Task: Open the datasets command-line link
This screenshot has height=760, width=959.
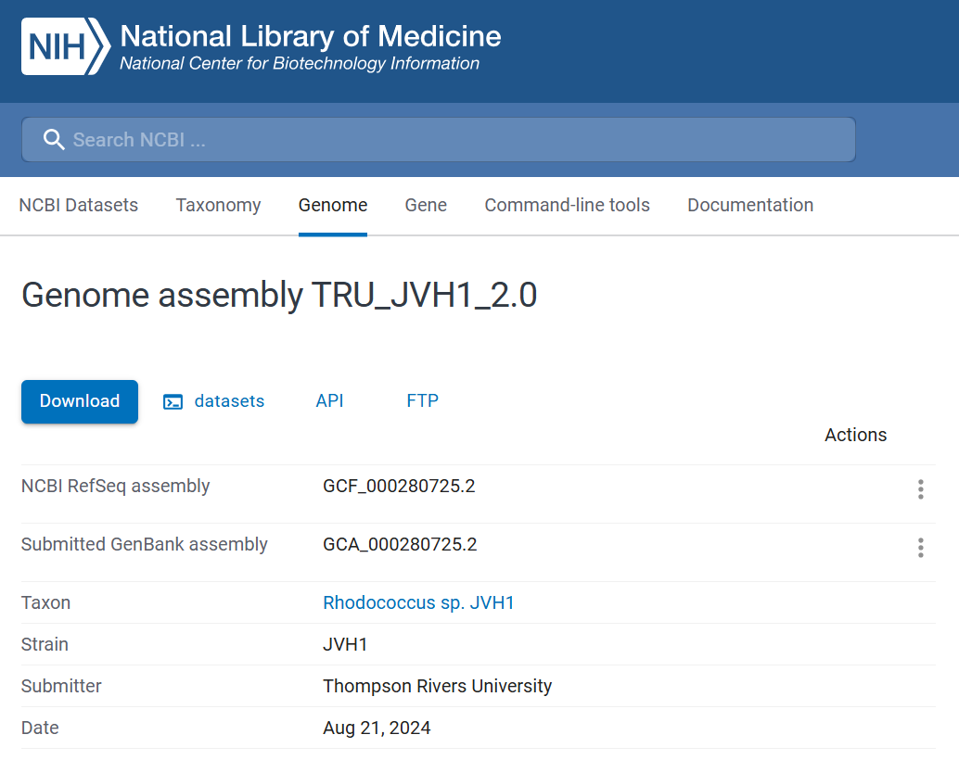Action: [x=229, y=401]
